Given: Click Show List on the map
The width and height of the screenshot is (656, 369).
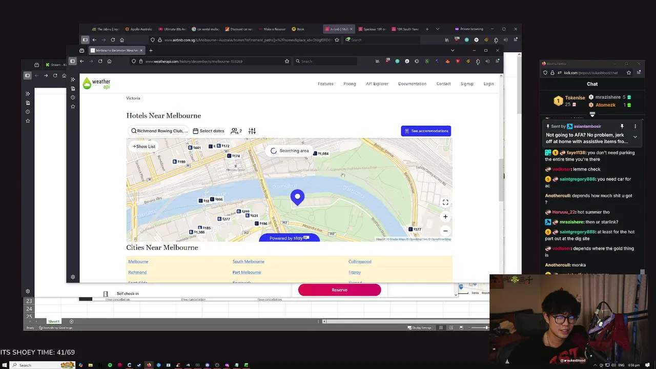Looking at the screenshot, I should (144, 147).
